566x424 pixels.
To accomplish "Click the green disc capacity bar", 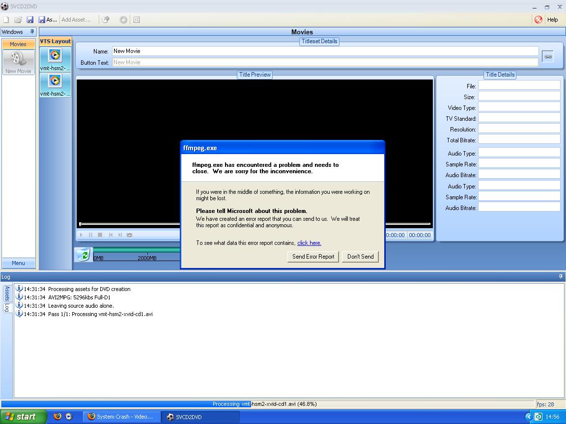I will click(137, 249).
